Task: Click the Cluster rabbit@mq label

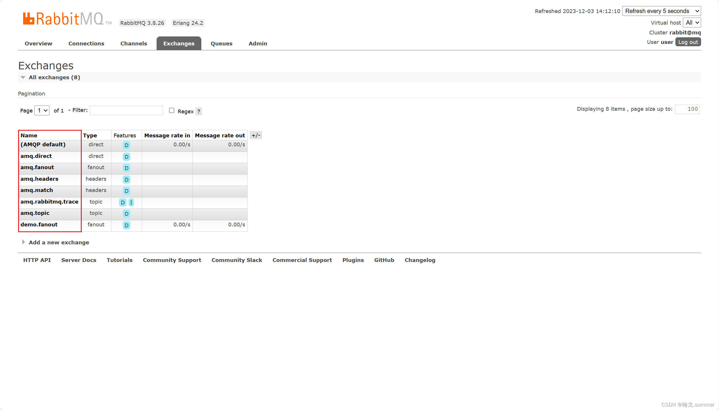Action: 675,32
